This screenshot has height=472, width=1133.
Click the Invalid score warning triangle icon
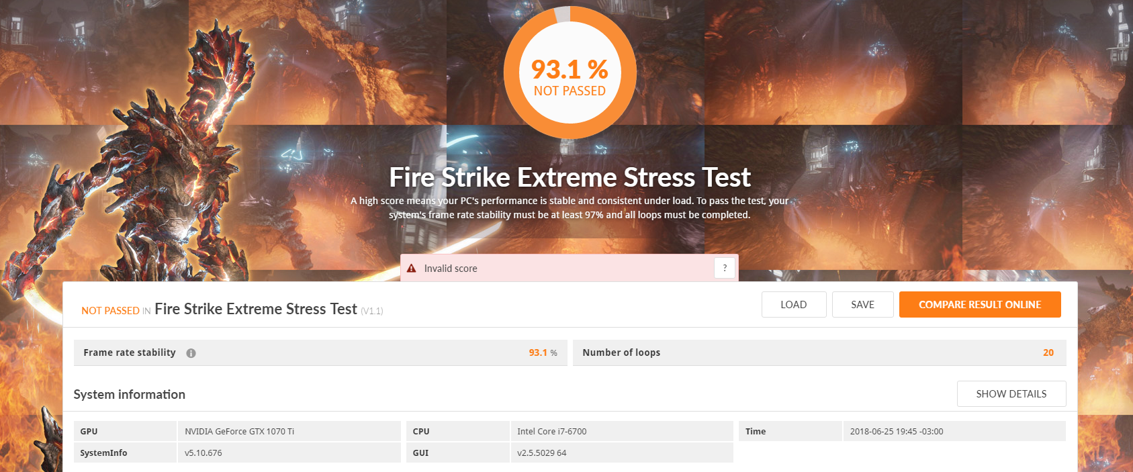pos(412,268)
